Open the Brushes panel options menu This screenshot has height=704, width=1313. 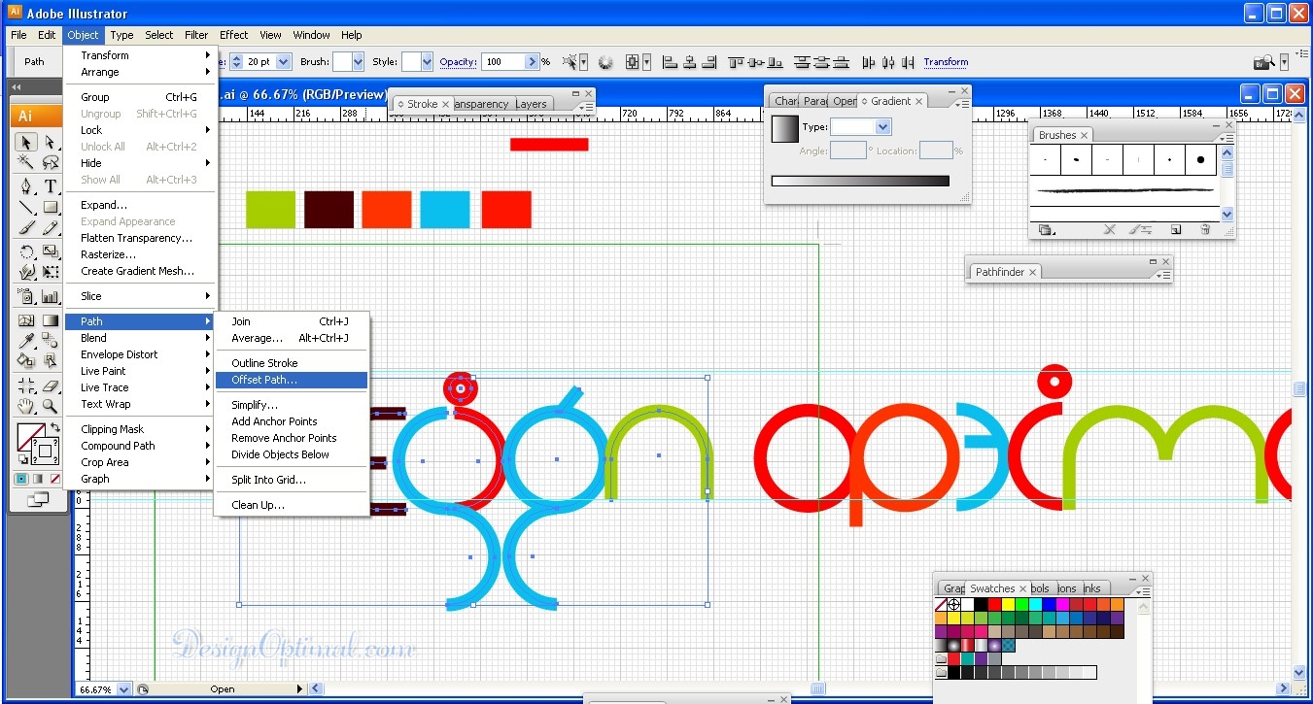(1227, 139)
